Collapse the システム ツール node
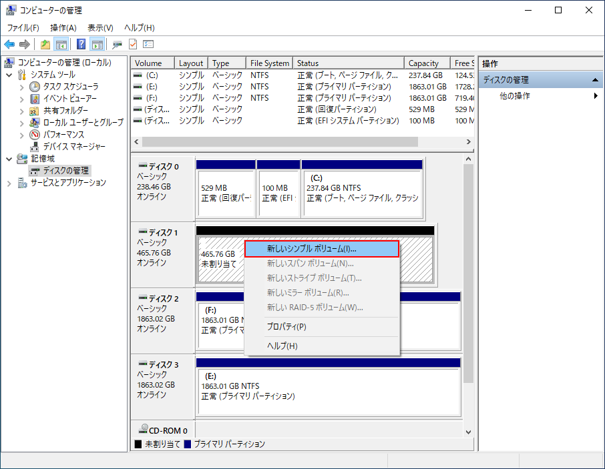Image resolution: width=605 pixels, height=469 pixels. [9, 75]
